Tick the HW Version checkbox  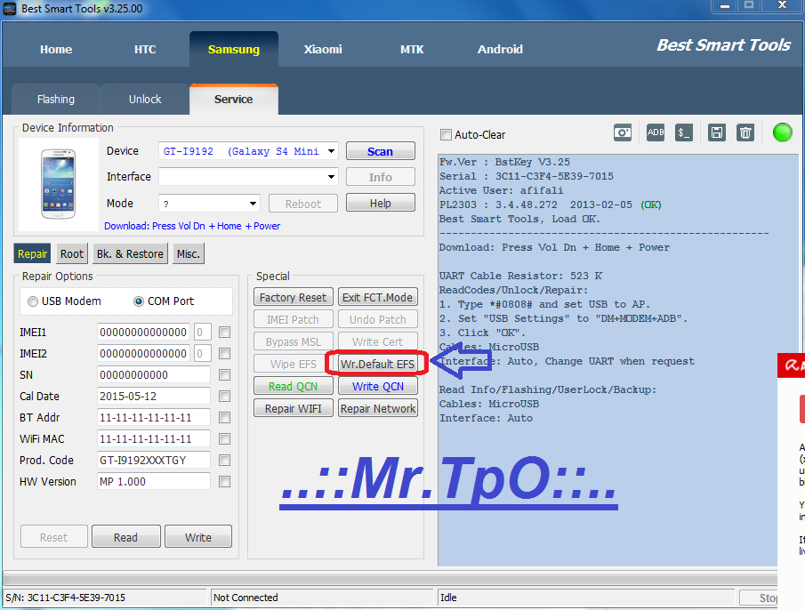[x=224, y=481]
